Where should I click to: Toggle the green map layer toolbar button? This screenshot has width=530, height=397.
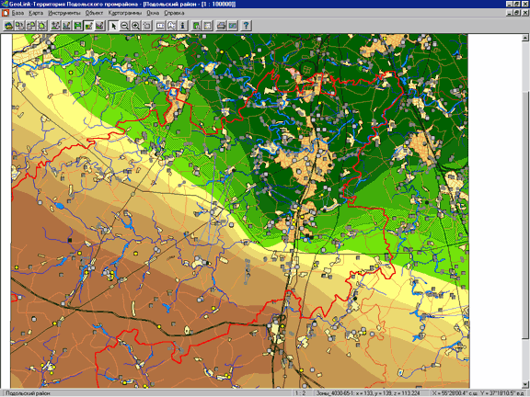(77, 26)
